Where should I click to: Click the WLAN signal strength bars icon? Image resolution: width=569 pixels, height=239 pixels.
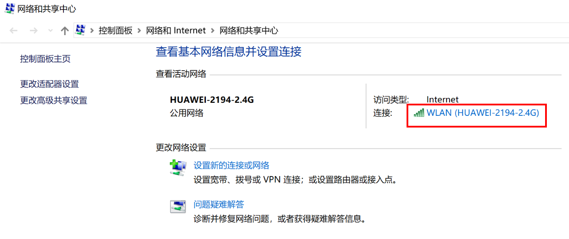tap(419, 113)
